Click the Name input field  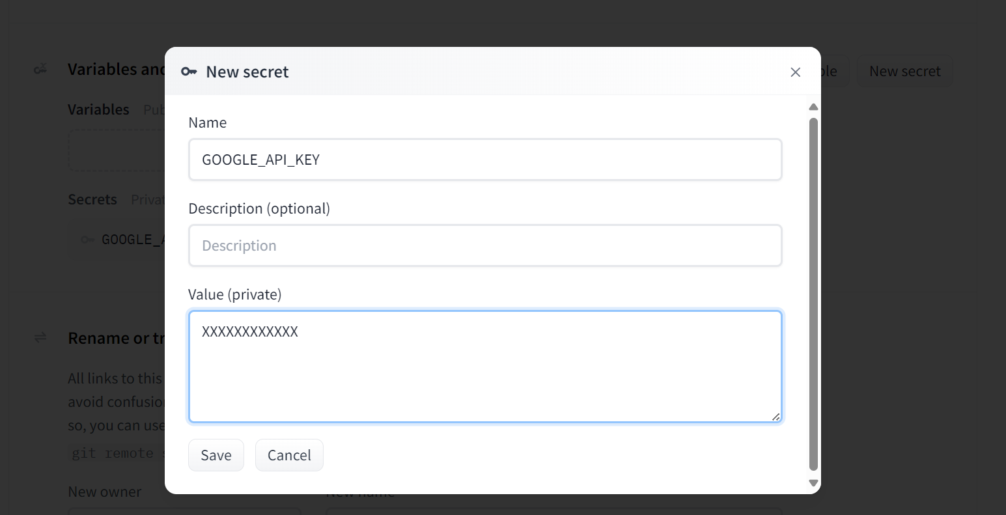485,160
